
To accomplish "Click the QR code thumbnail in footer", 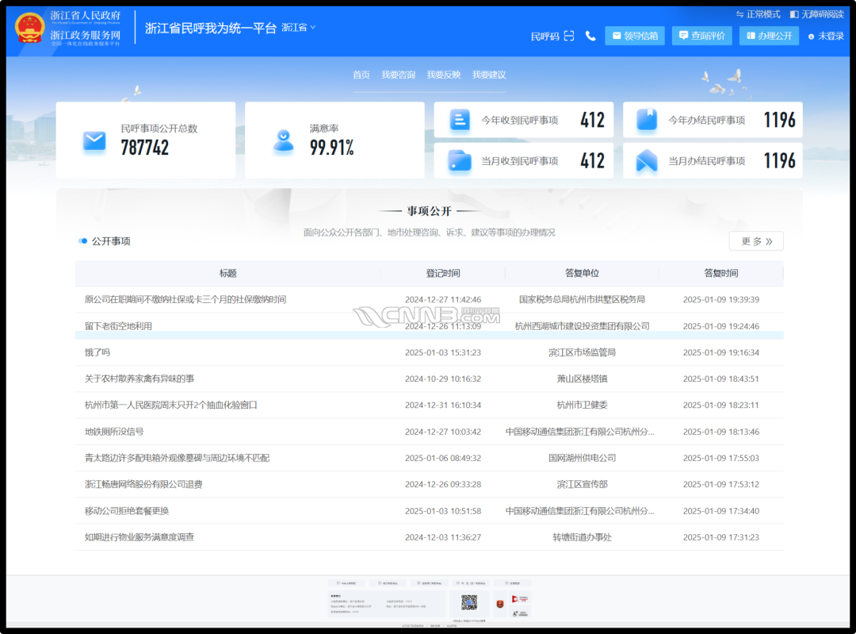I will 469,603.
